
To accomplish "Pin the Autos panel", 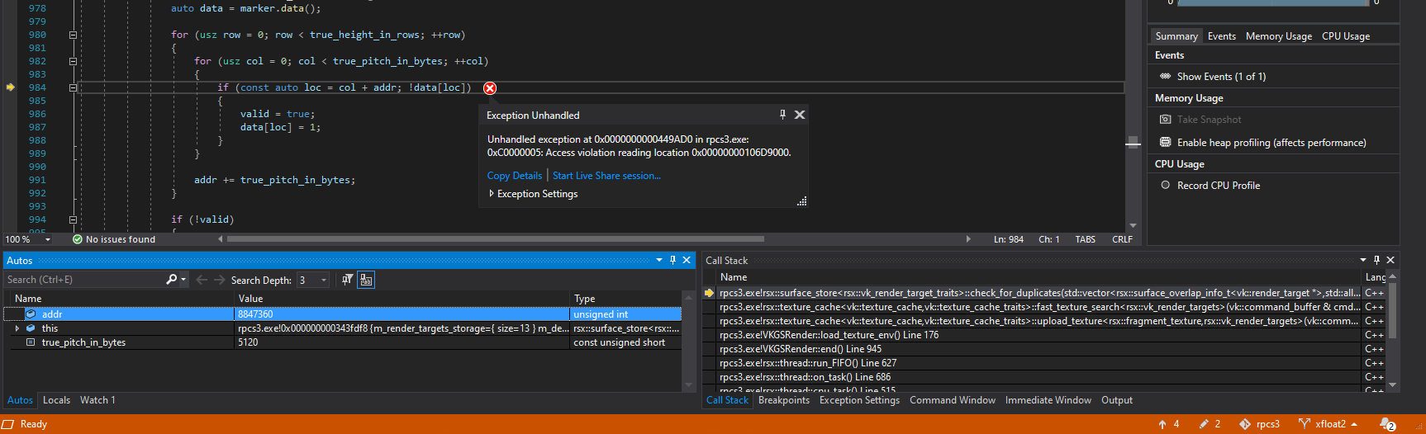I will tap(673, 260).
